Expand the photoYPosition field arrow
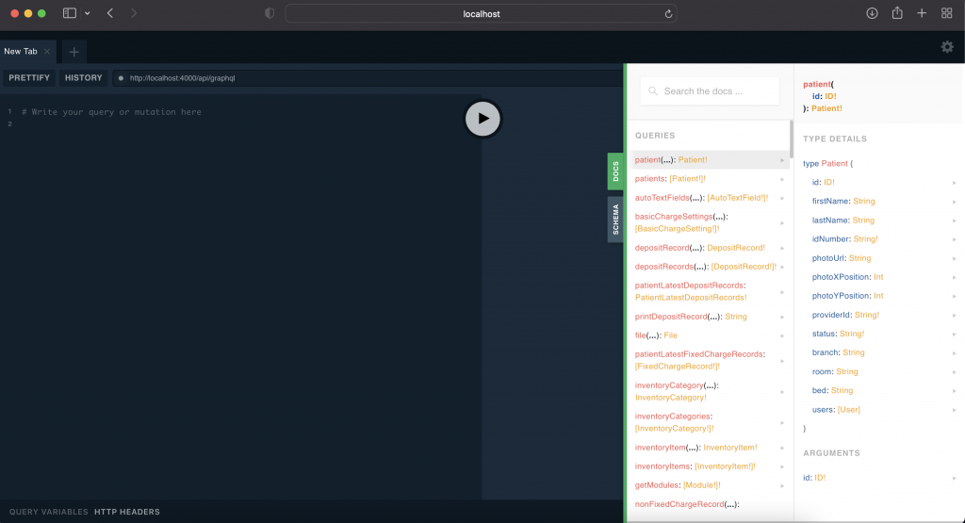965x523 pixels. (954, 297)
